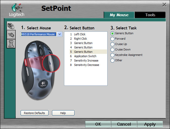Close the SetPoint window with the X
This screenshot has height=129, width=170.
[164, 4]
